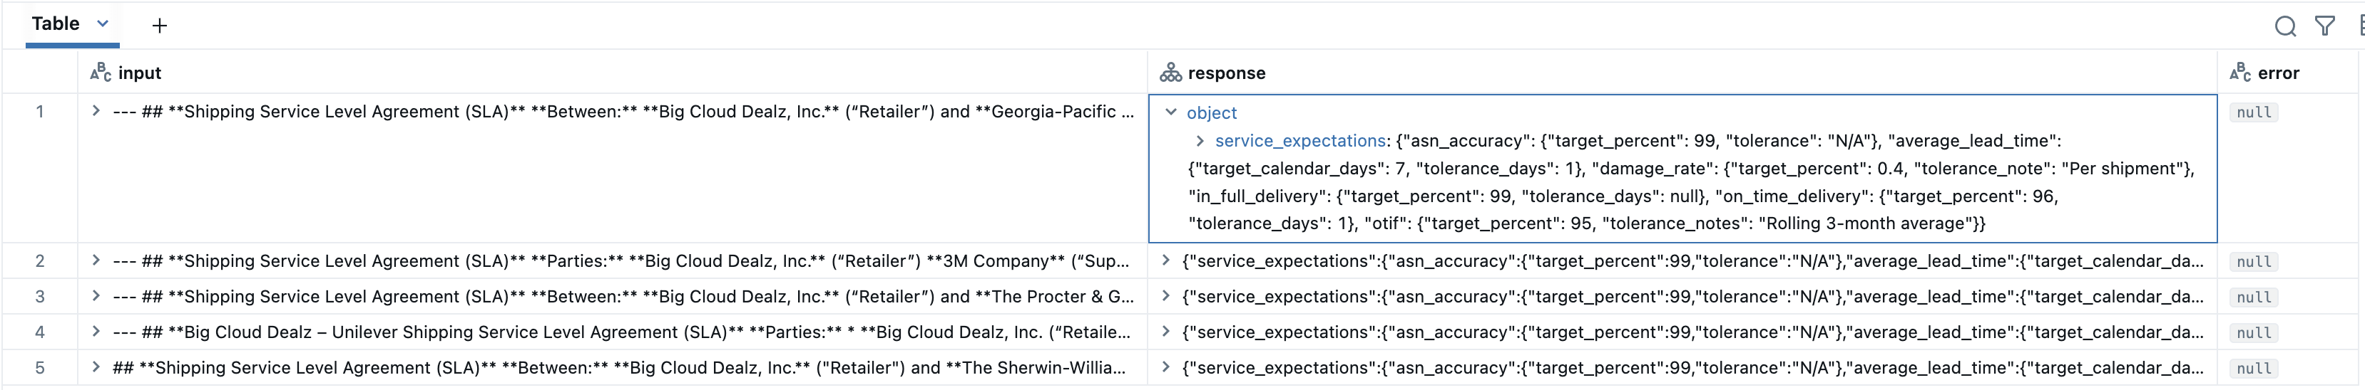Screen dimensions: 2365x390
Task: Expand row 1 input cell
Action: pos(96,111)
